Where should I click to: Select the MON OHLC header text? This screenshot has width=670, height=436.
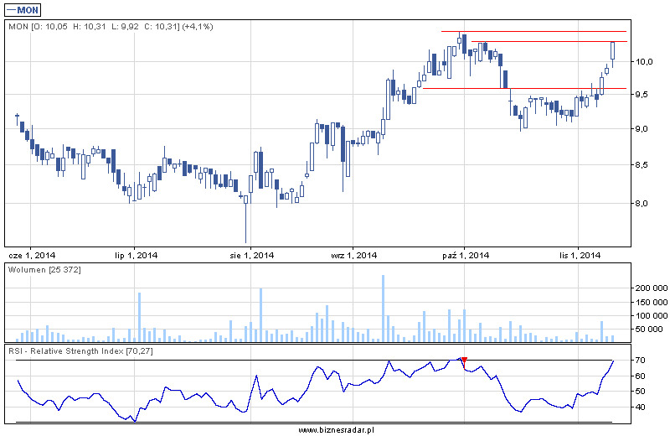coord(111,27)
